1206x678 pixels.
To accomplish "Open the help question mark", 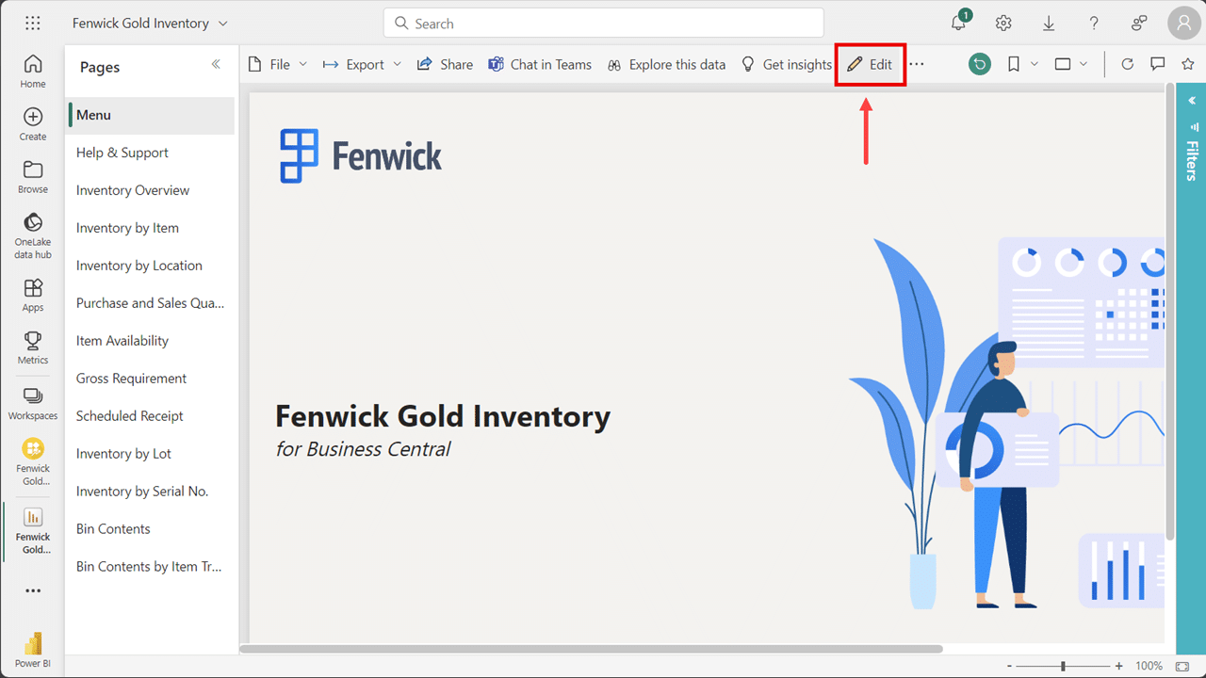I will (x=1094, y=24).
